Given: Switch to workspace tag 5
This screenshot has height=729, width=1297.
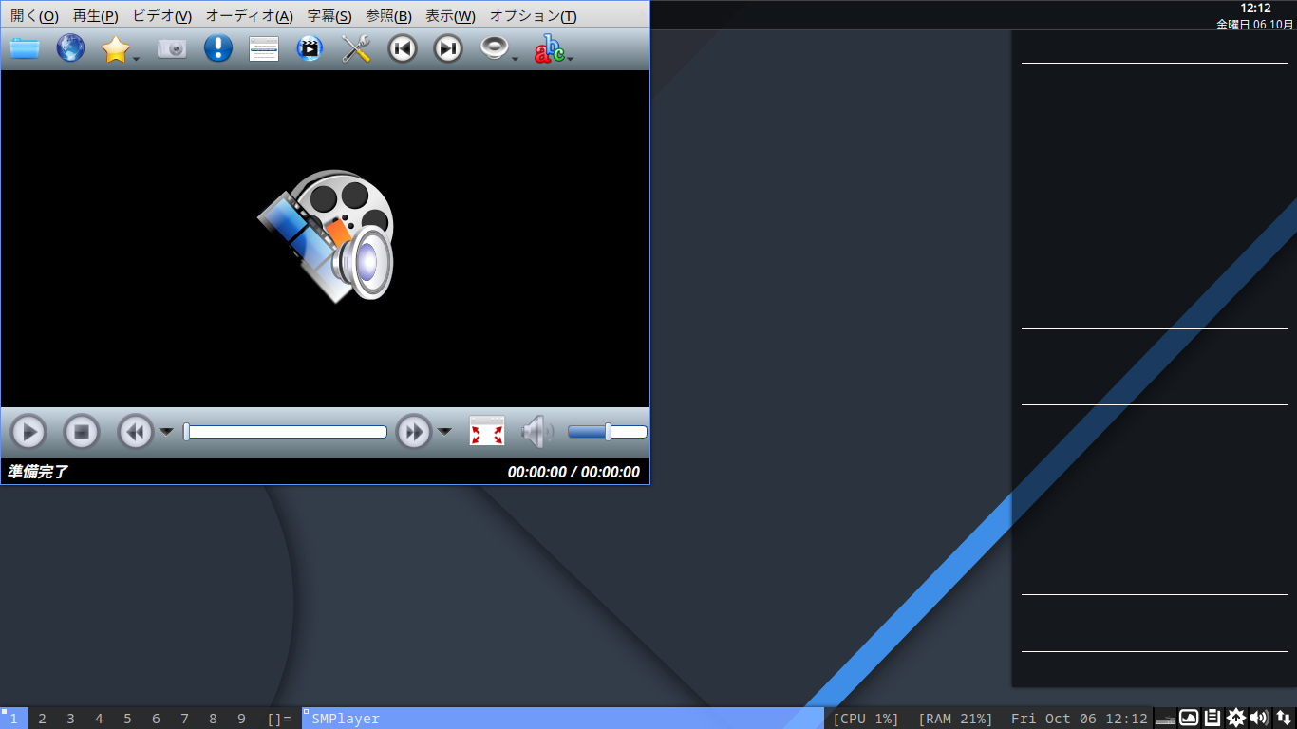Looking at the screenshot, I should pos(127,719).
